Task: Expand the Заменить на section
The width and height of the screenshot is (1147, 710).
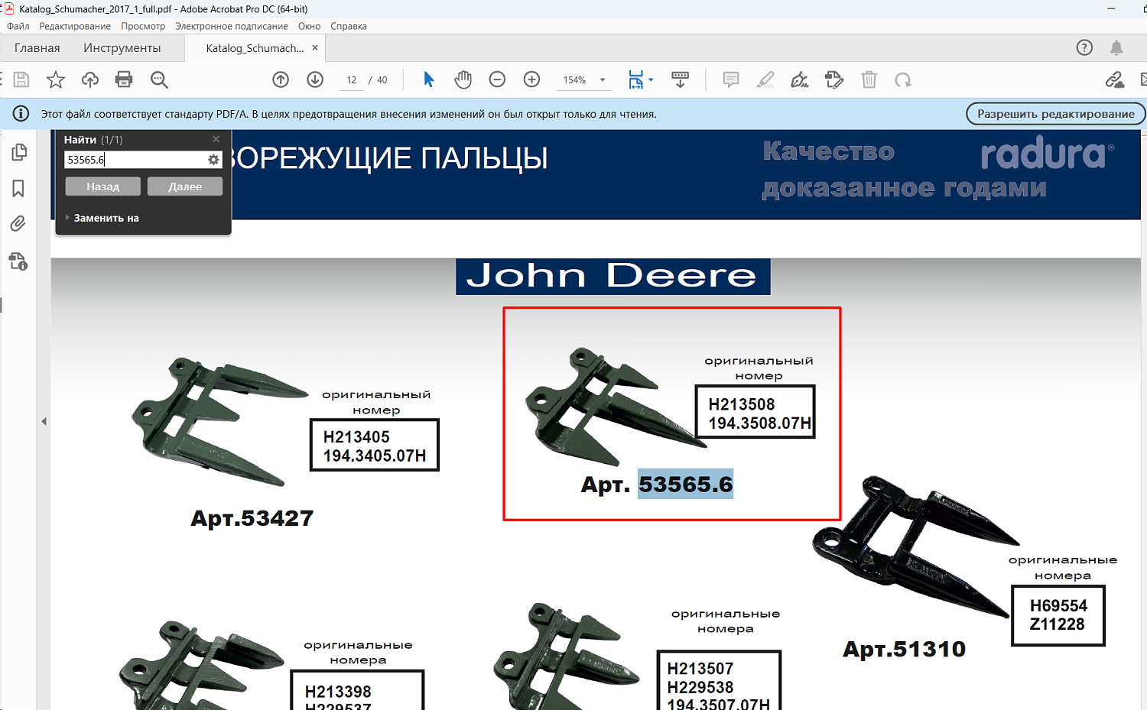Action: click(x=102, y=218)
